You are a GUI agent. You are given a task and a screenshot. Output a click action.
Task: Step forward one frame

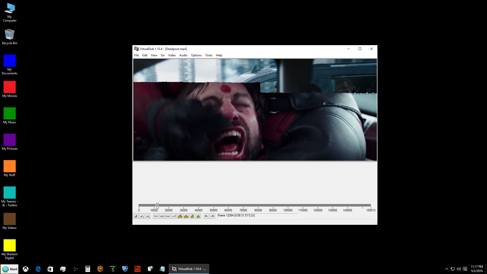click(168, 216)
